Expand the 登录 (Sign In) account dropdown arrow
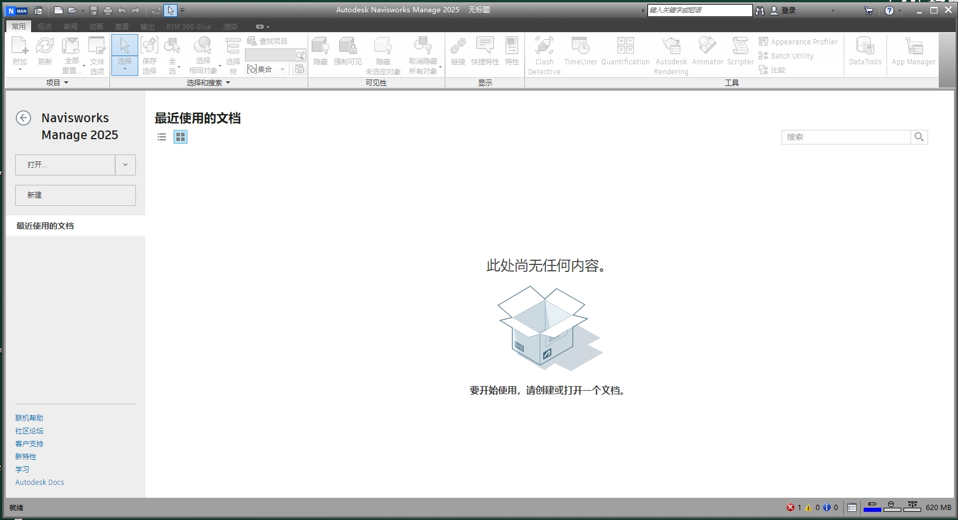Screen dimensions: 958x520 pyautogui.click(x=833, y=11)
